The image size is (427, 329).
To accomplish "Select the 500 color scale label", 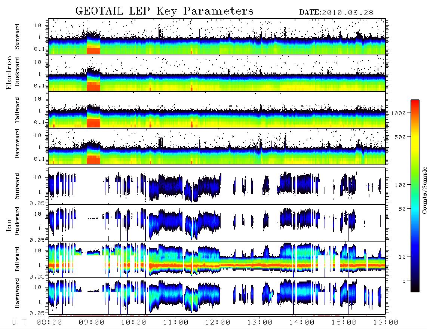I will tap(400, 137).
